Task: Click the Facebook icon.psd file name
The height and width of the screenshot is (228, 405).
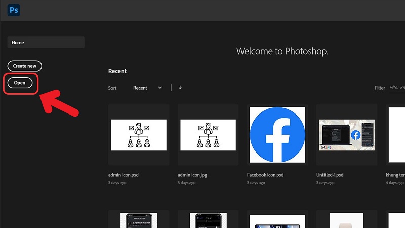Action: [265, 175]
